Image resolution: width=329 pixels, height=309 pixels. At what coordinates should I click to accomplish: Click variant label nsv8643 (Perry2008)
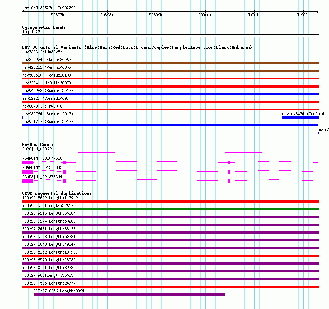43,106
